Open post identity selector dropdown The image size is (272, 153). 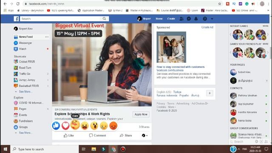[144, 136]
